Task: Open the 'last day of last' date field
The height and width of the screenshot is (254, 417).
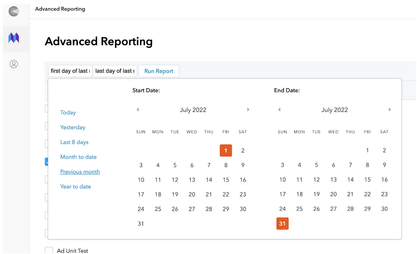Action: click(x=114, y=71)
